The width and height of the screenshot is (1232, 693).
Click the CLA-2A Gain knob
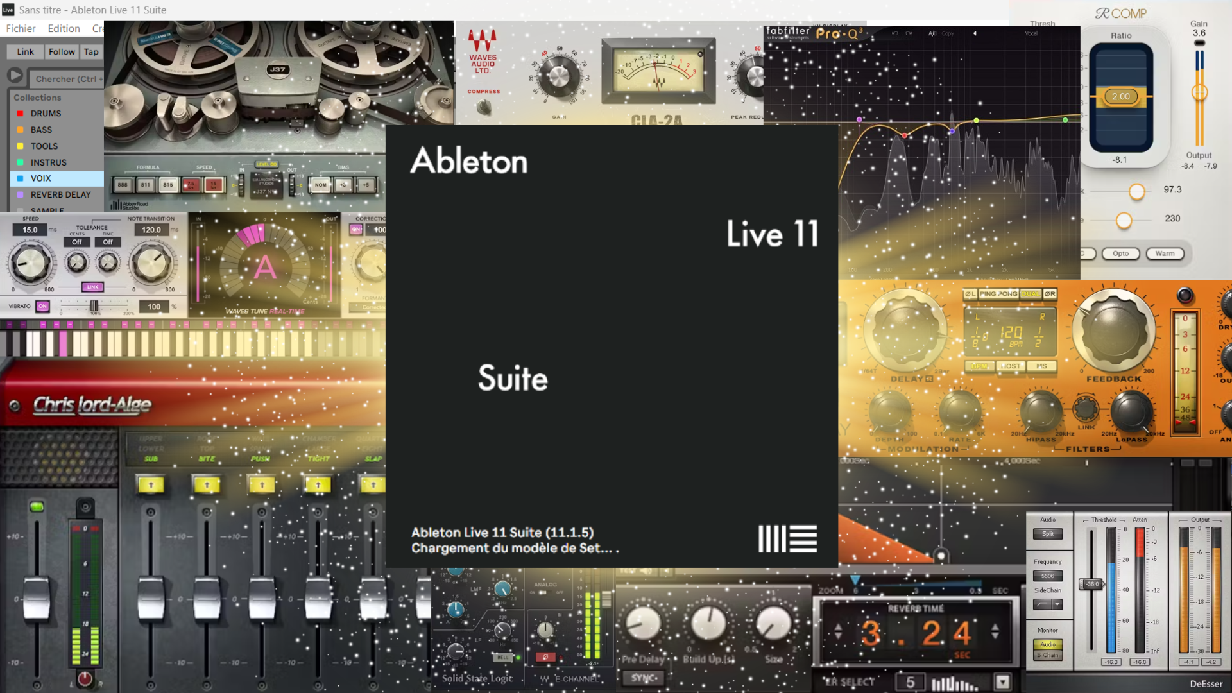558,76
